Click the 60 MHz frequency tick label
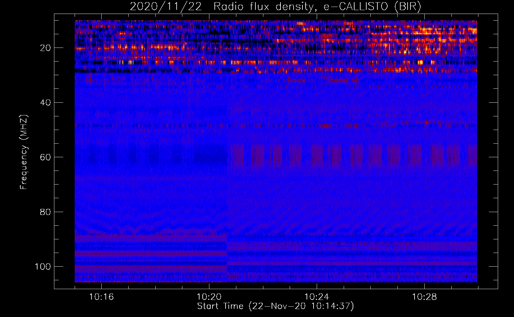This screenshot has width=514, height=317. [x=45, y=157]
